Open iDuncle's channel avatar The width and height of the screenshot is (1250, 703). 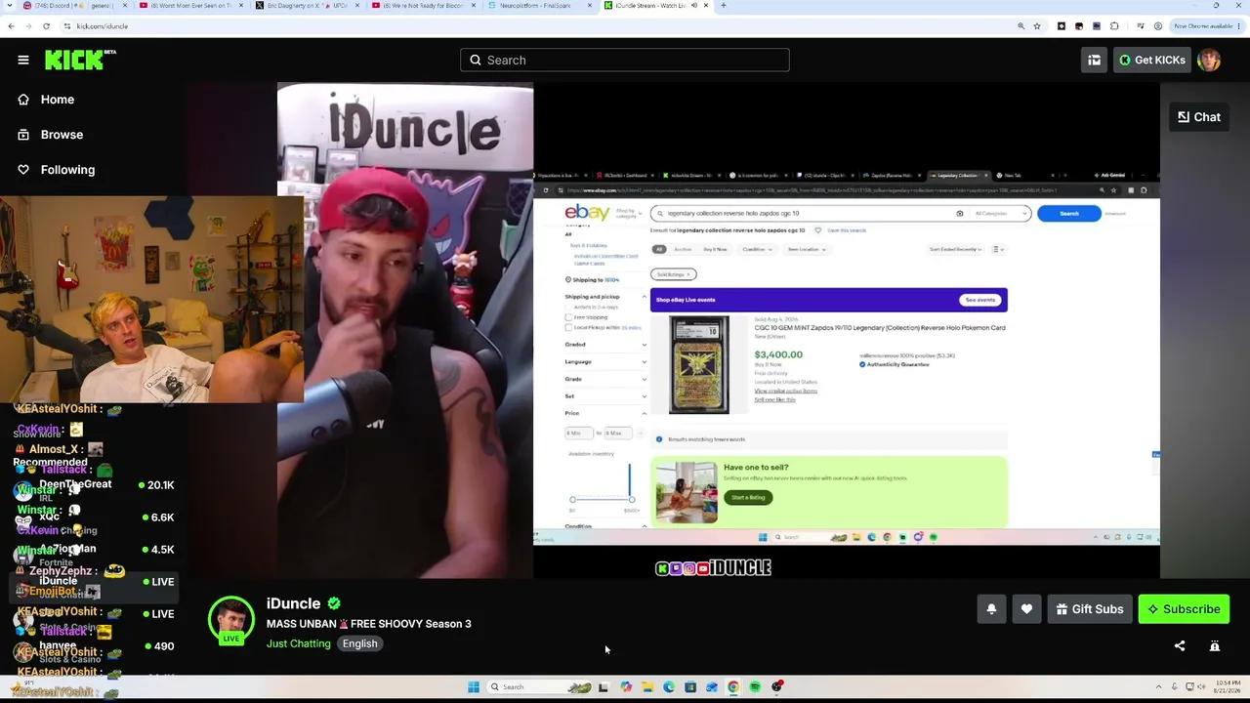click(231, 620)
